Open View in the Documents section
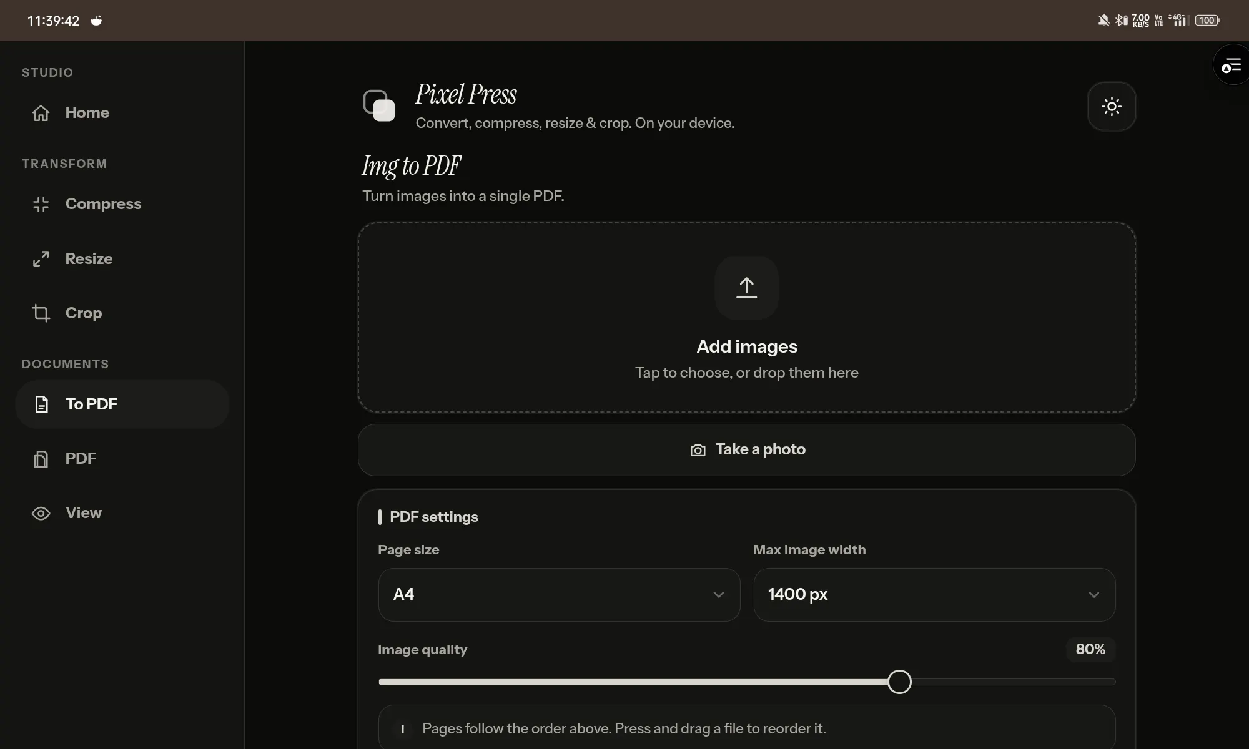 coord(122,513)
